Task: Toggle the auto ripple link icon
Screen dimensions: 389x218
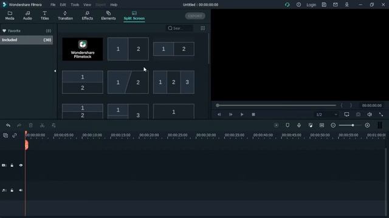Action: [15, 135]
